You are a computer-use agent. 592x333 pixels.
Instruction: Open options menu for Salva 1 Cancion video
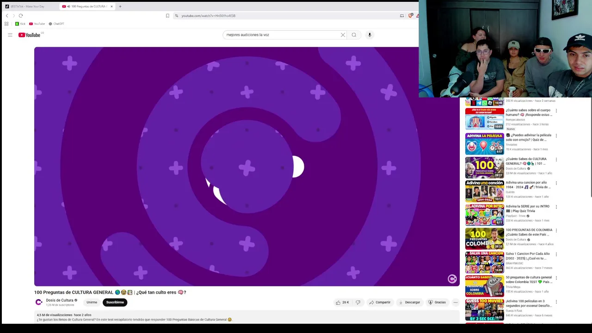tap(556, 254)
